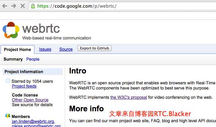Click the More info heading
Image resolution: width=216 pixels, height=127 pixels.
click(x=86, y=109)
